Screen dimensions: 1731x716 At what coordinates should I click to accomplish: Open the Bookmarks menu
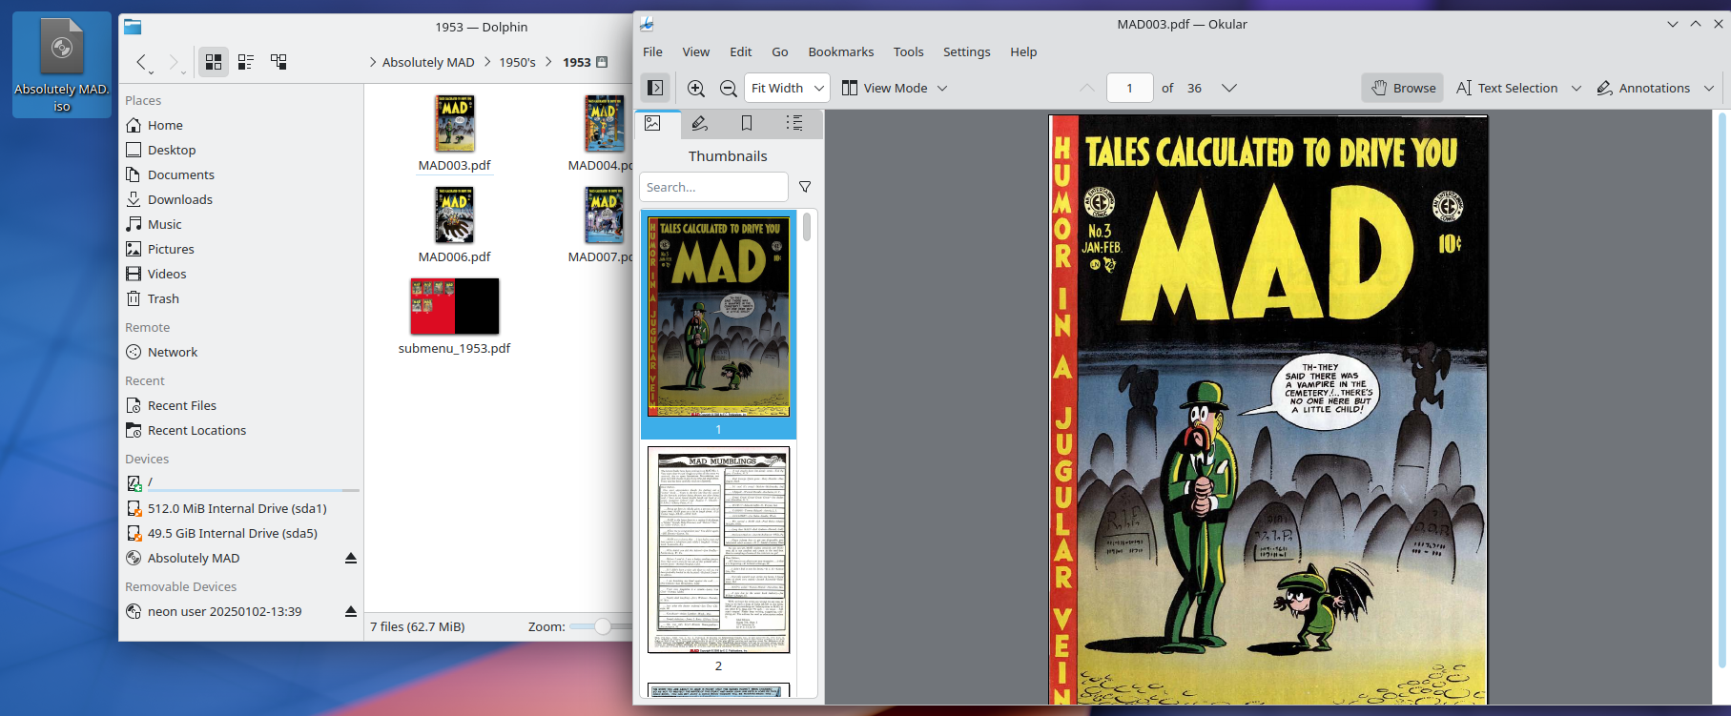click(840, 51)
